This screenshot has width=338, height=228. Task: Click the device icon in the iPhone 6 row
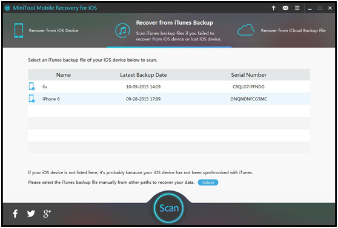tap(31, 99)
